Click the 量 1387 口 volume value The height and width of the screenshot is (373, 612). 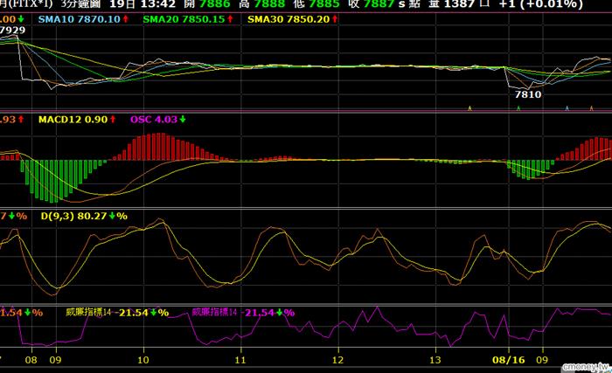pos(459,4)
